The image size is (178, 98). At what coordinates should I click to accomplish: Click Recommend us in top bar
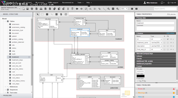coord(68,3)
